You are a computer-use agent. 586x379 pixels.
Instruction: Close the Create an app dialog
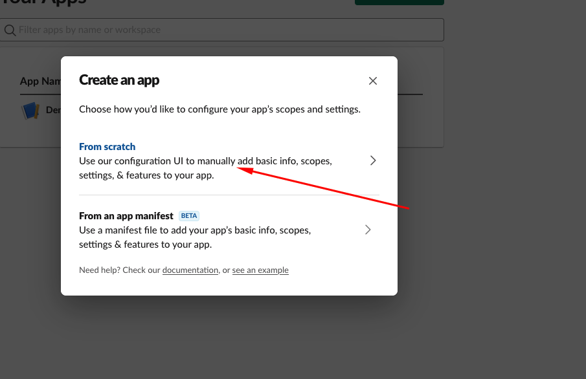372,81
